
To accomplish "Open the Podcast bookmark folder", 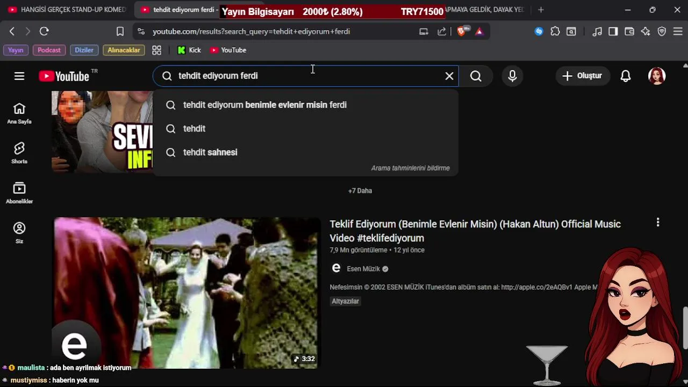I will point(49,50).
